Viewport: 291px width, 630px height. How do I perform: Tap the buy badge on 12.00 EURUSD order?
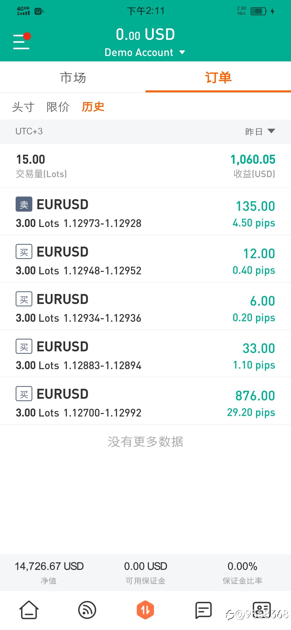[x=24, y=252]
